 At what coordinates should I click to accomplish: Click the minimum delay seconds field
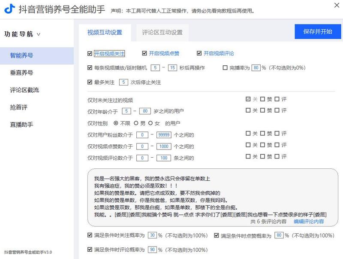[x=155, y=68]
